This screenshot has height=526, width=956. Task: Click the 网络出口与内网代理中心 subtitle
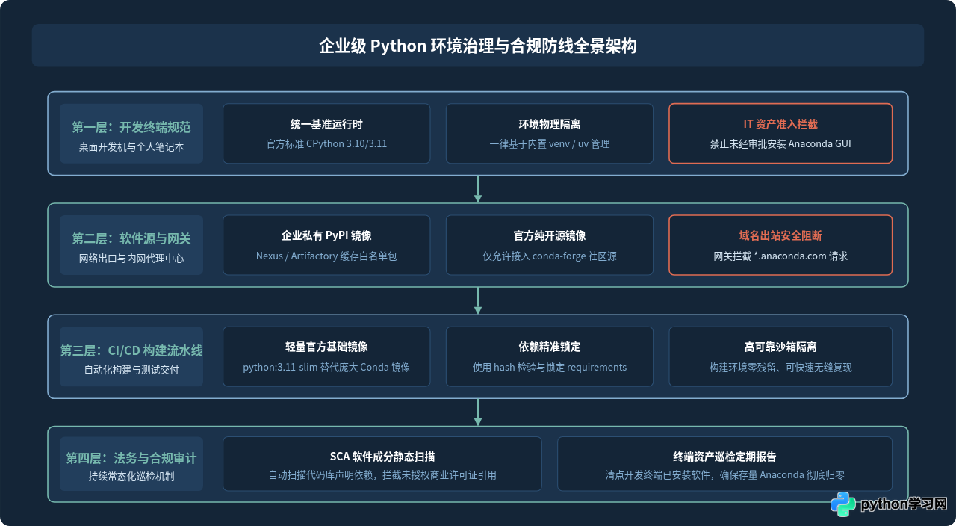131,259
